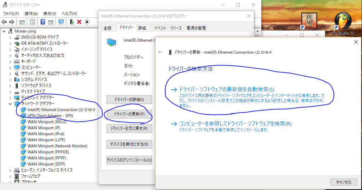Expand the ディスク ドライブ category

[10, 91]
